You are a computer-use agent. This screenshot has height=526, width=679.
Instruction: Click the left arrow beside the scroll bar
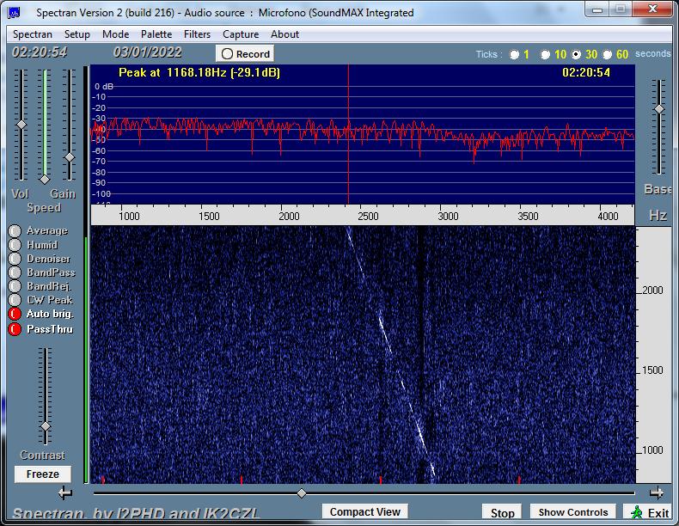[65, 492]
